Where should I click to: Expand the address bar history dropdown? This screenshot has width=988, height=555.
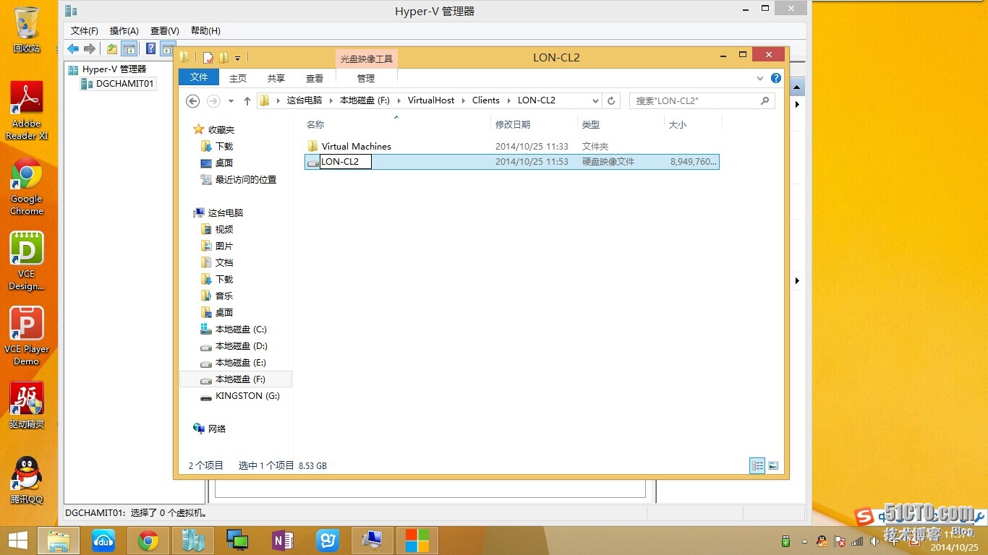point(595,101)
